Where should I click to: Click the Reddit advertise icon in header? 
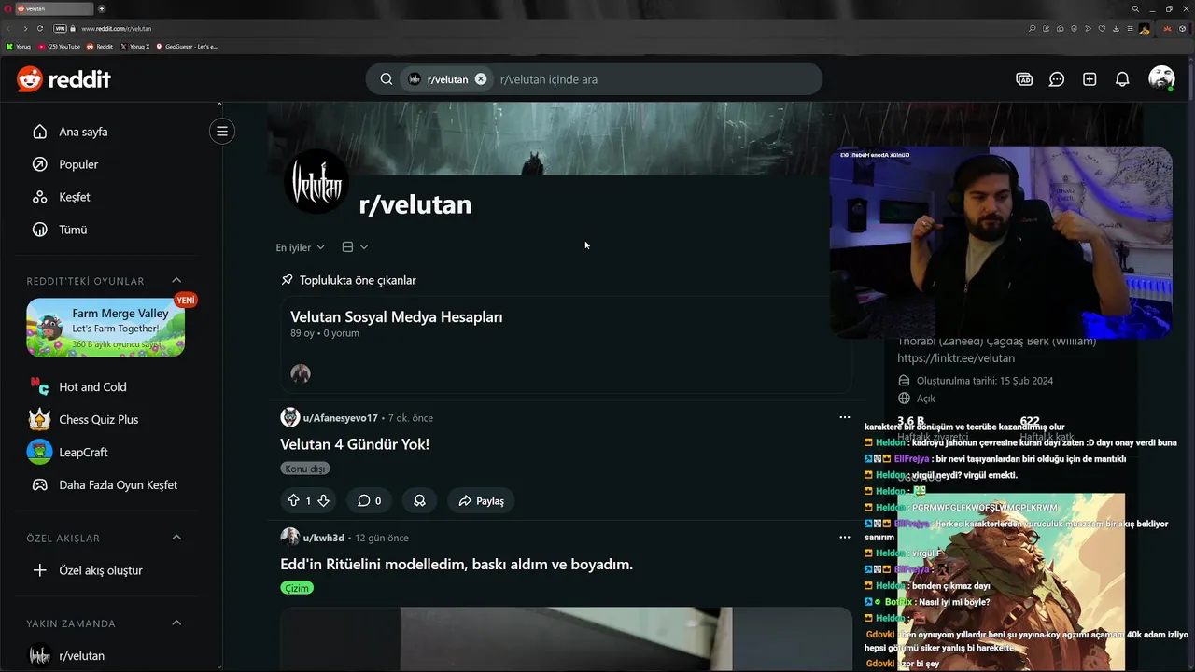click(x=1024, y=79)
